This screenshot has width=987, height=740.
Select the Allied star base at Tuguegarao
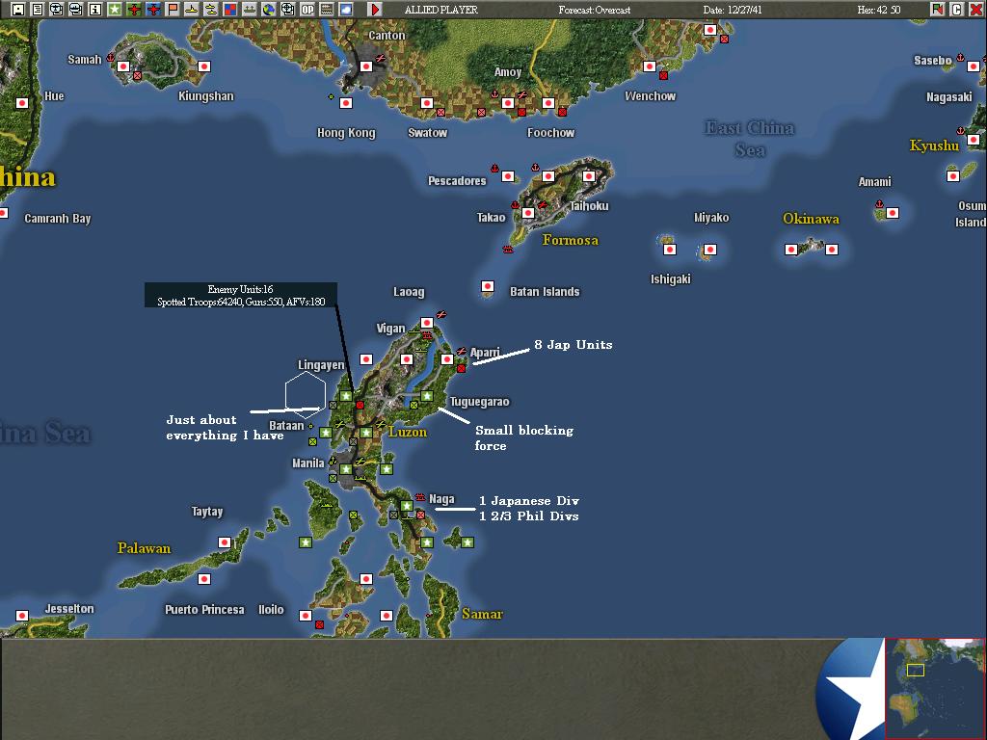click(x=427, y=396)
